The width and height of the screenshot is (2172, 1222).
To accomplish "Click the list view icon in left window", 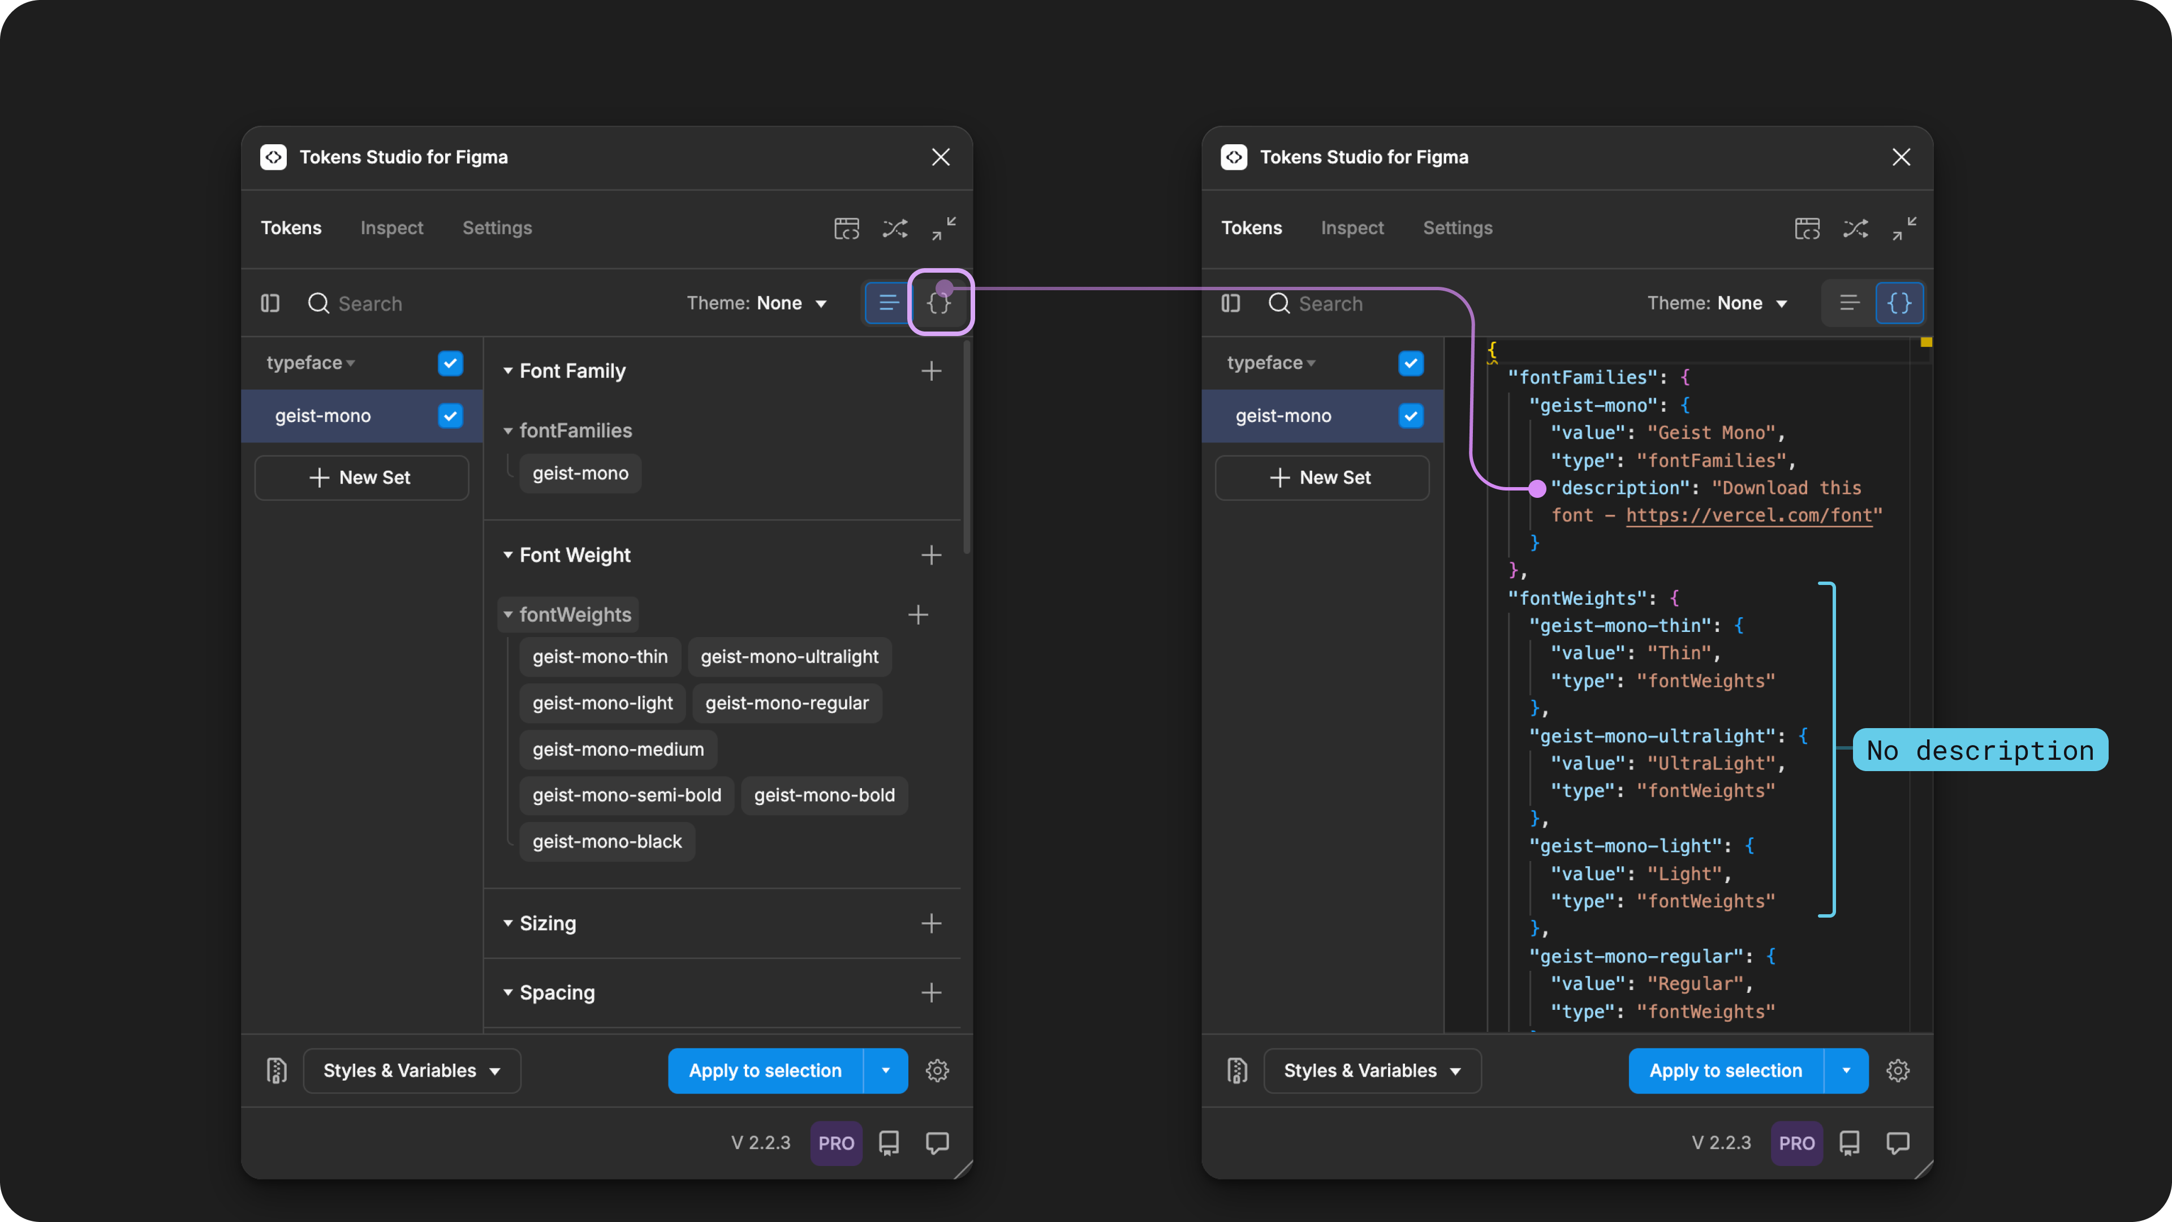I will click(x=888, y=303).
